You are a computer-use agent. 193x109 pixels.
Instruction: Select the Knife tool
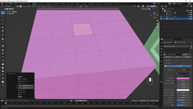(3, 61)
